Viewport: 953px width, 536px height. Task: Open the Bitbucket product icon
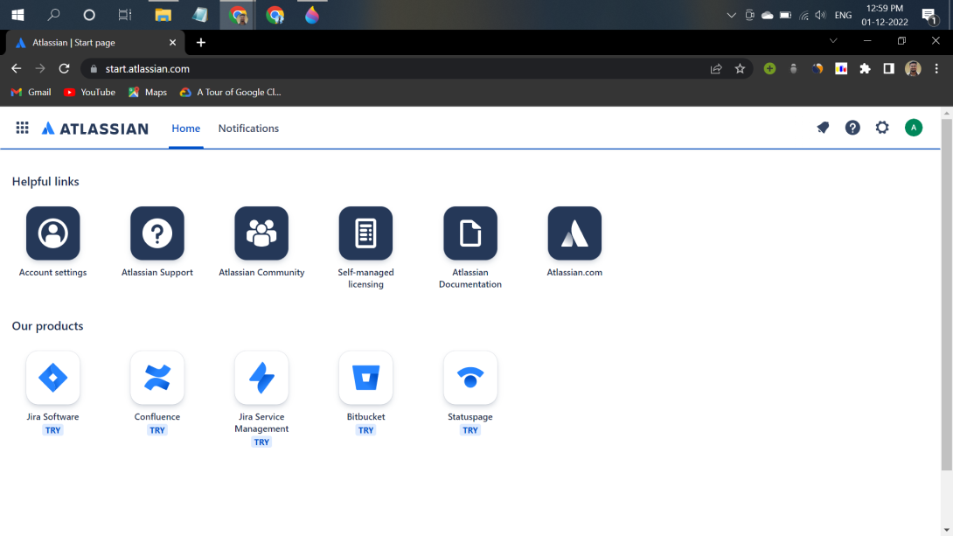(x=365, y=377)
